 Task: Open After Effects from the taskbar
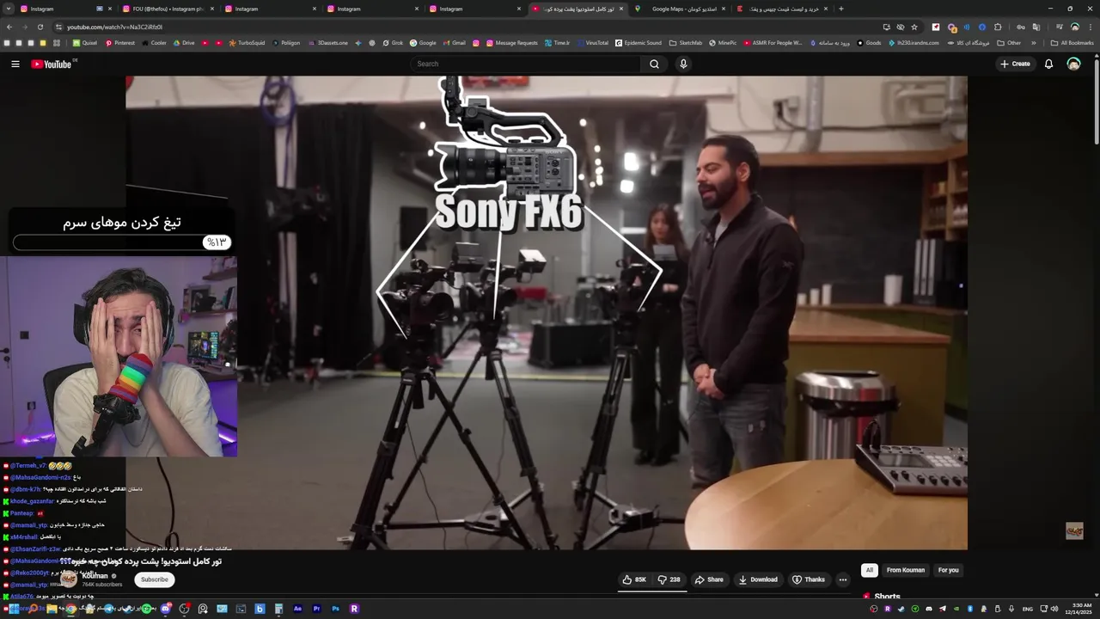[x=297, y=609]
